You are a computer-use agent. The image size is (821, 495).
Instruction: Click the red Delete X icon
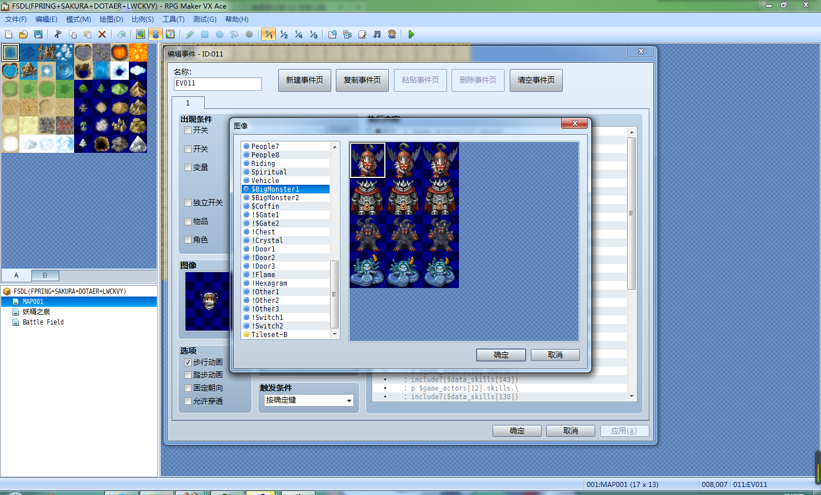102,34
